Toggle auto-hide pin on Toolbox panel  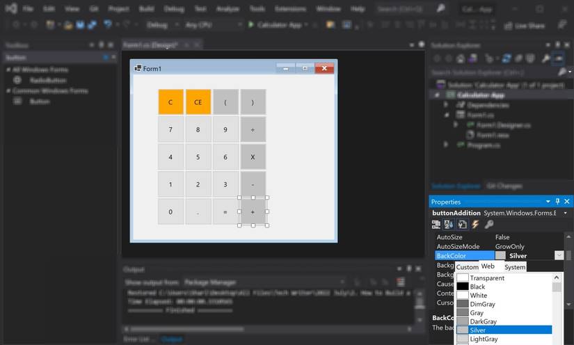102,45
